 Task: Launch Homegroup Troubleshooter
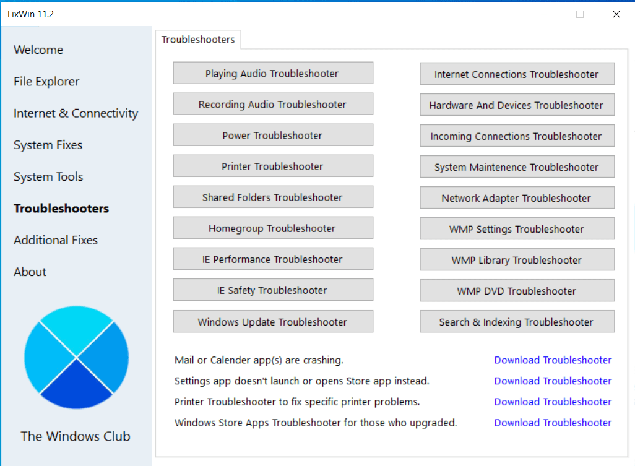click(273, 228)
